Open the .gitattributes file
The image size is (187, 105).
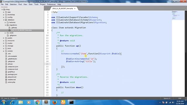(12, 59)
